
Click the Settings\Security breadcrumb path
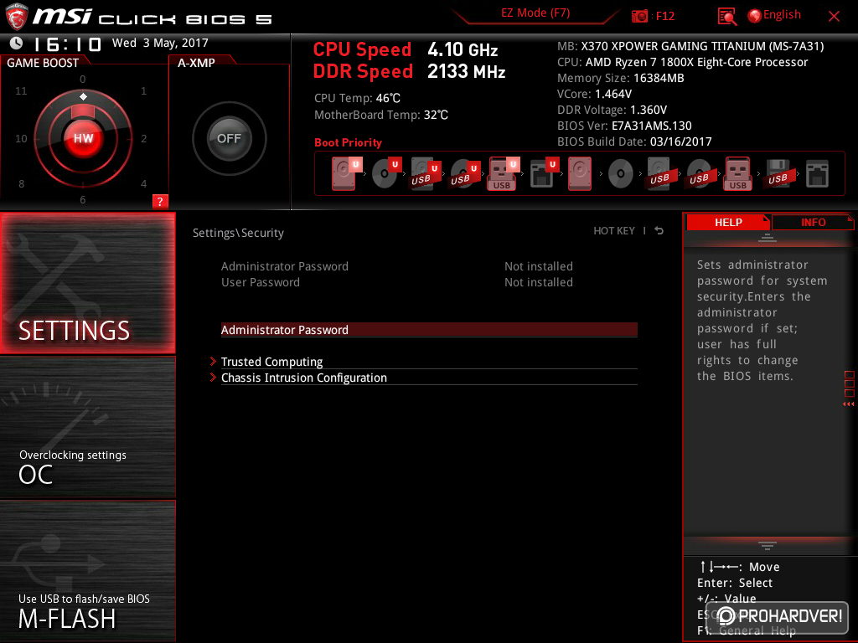click(238, 233)
